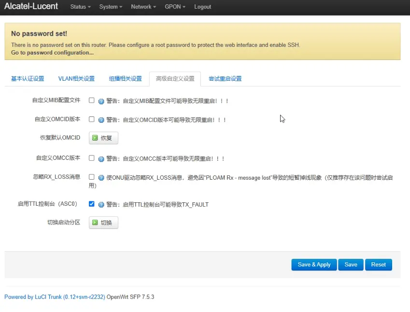Click the Save & Apply button
410x312 pixels.
(314, 265)
